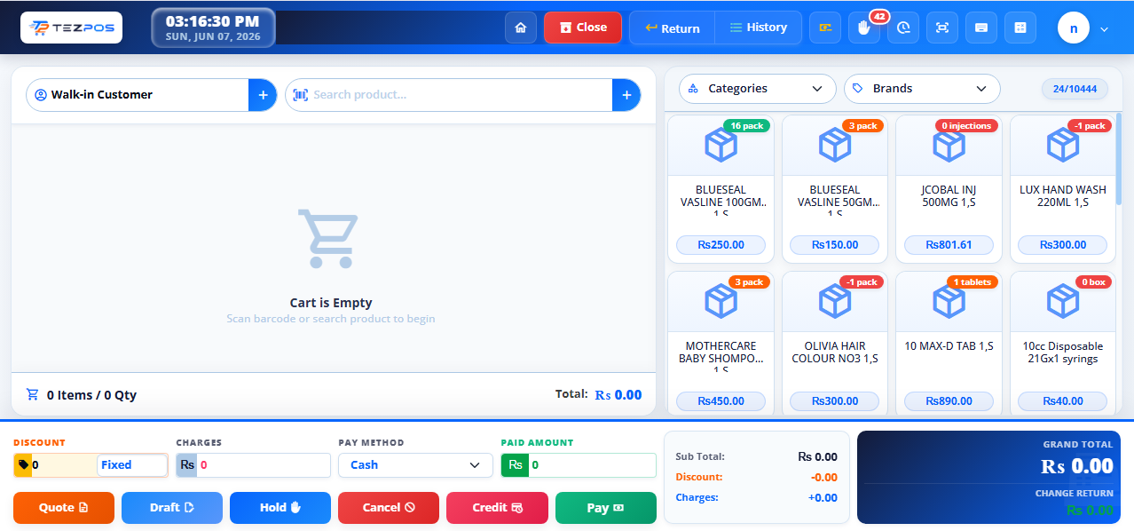This screenshot has width=1134, height=531.
Task: Click the green Pay button
Action: (606, 508)
